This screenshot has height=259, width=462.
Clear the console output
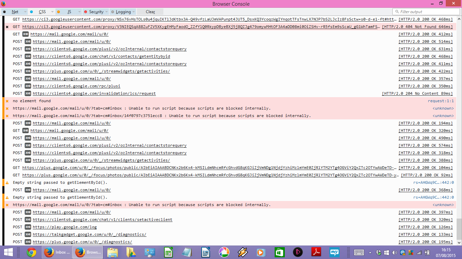point(151,12)
